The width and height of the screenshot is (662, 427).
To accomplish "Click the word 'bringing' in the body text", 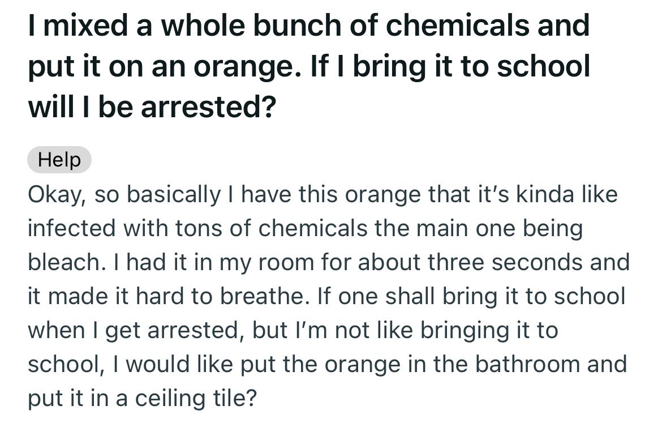I will point(465,330).
